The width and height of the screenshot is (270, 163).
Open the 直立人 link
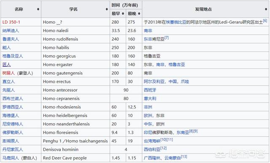pyautogui.click(x=8, y=81)
